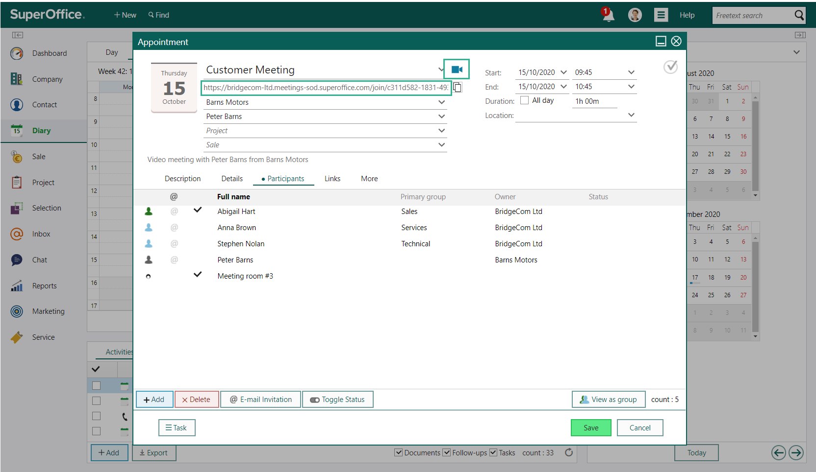Open the Reports navigator icon
This screenshot has width=816, height=472.
pos(17,286)
